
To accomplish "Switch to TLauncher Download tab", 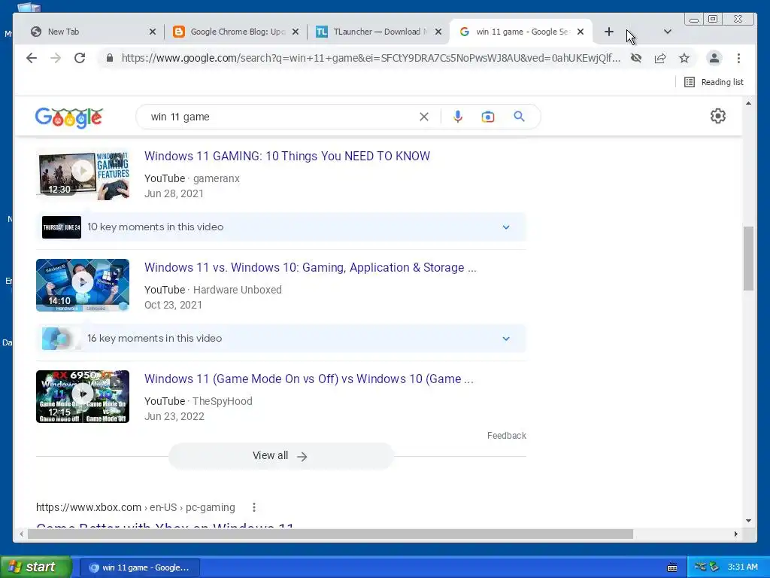I will point(380,32).
